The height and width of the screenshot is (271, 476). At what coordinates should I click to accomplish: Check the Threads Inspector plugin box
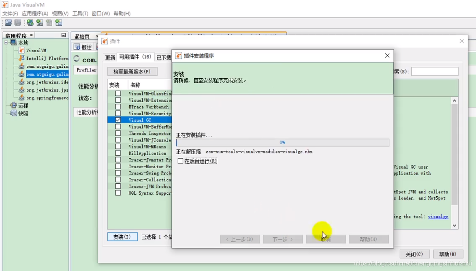118,133
